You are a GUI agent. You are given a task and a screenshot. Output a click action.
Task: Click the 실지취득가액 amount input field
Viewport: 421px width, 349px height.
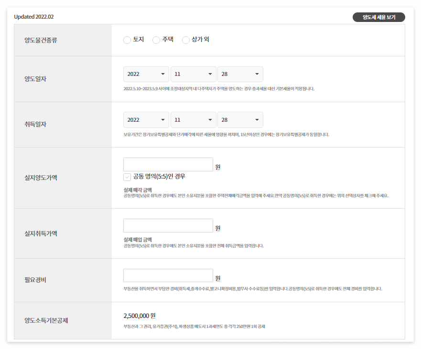click(168, 225)
